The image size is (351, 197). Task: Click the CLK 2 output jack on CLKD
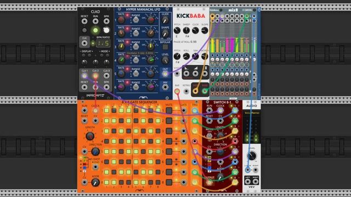[x=95, y=76]
